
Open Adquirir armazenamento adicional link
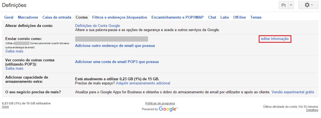(143, 83)
